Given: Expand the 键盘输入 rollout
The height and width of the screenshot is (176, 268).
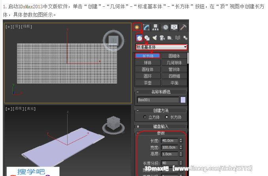Looking at the screenshot, I should point(161,127).
